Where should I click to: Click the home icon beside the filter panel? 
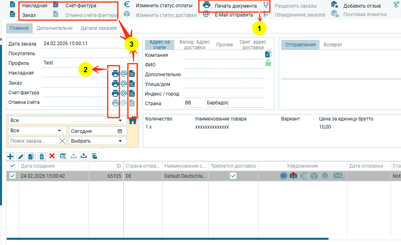click(132, 120)
